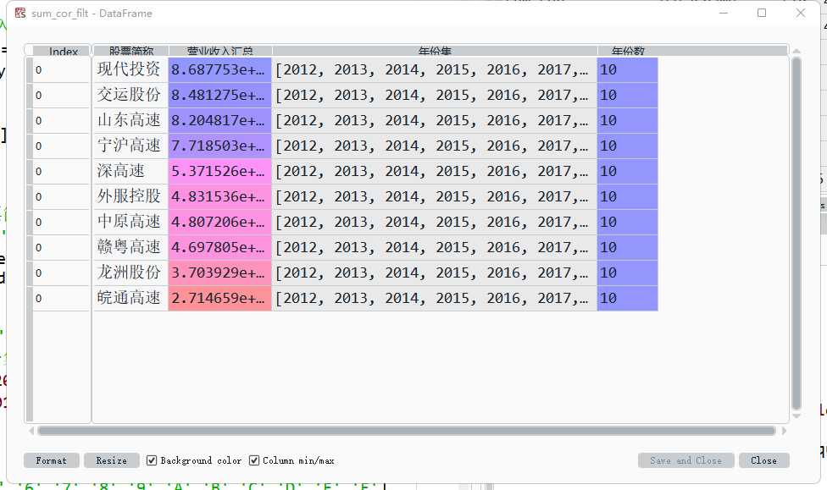Select the 中原高速 cell
This screenshot has height=490, width=827.
(130, 222)
